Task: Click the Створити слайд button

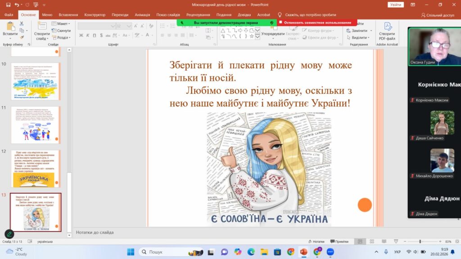Action: [x=42, y=31]
